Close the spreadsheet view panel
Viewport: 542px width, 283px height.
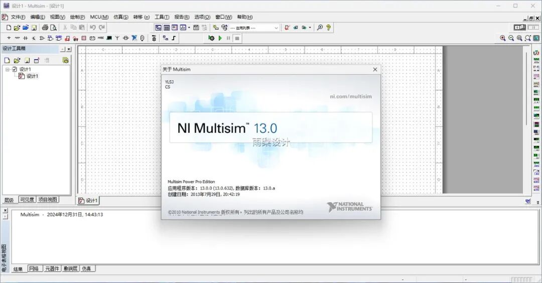5,210
